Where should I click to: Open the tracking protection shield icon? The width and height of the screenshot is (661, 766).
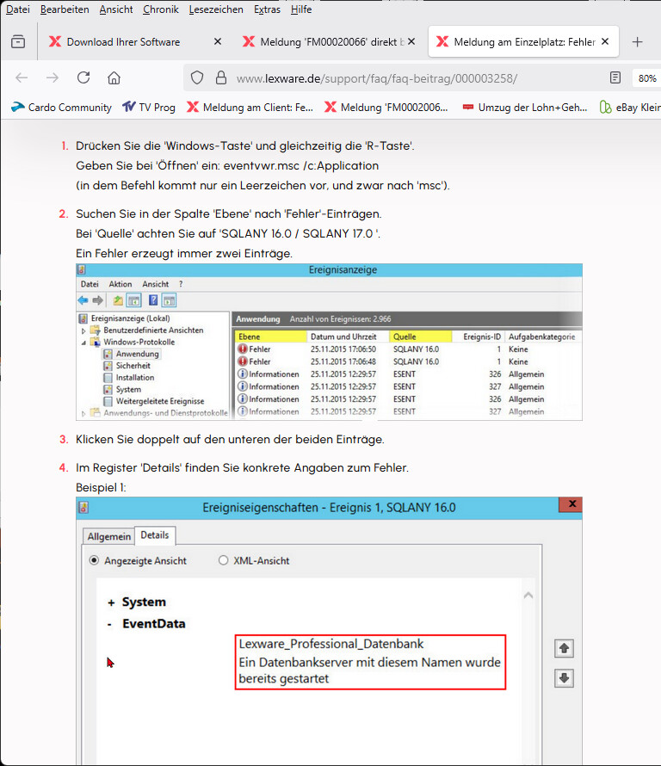pyautogui.click(x=197, y=77)
